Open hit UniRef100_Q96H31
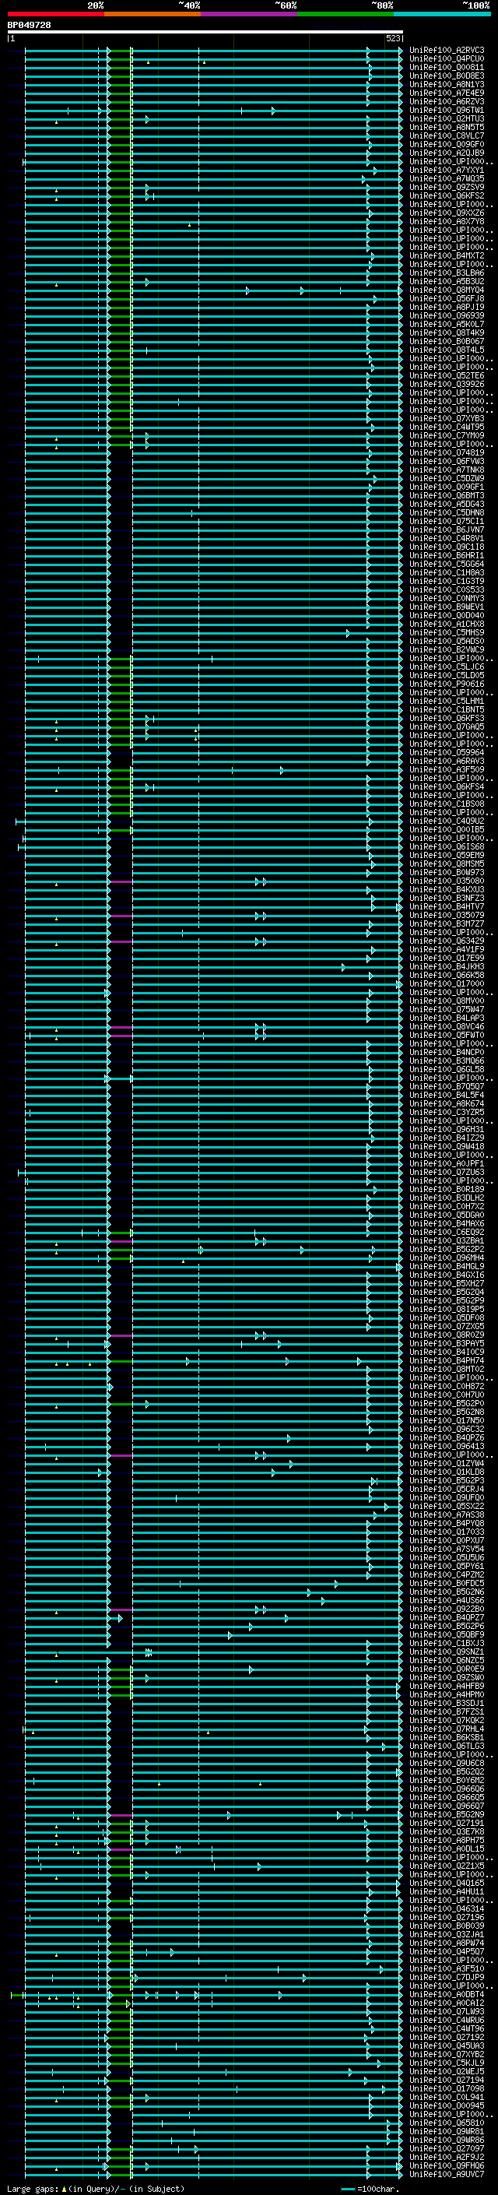Viewport: 498px width, 2195px height. click(447, 1129)
